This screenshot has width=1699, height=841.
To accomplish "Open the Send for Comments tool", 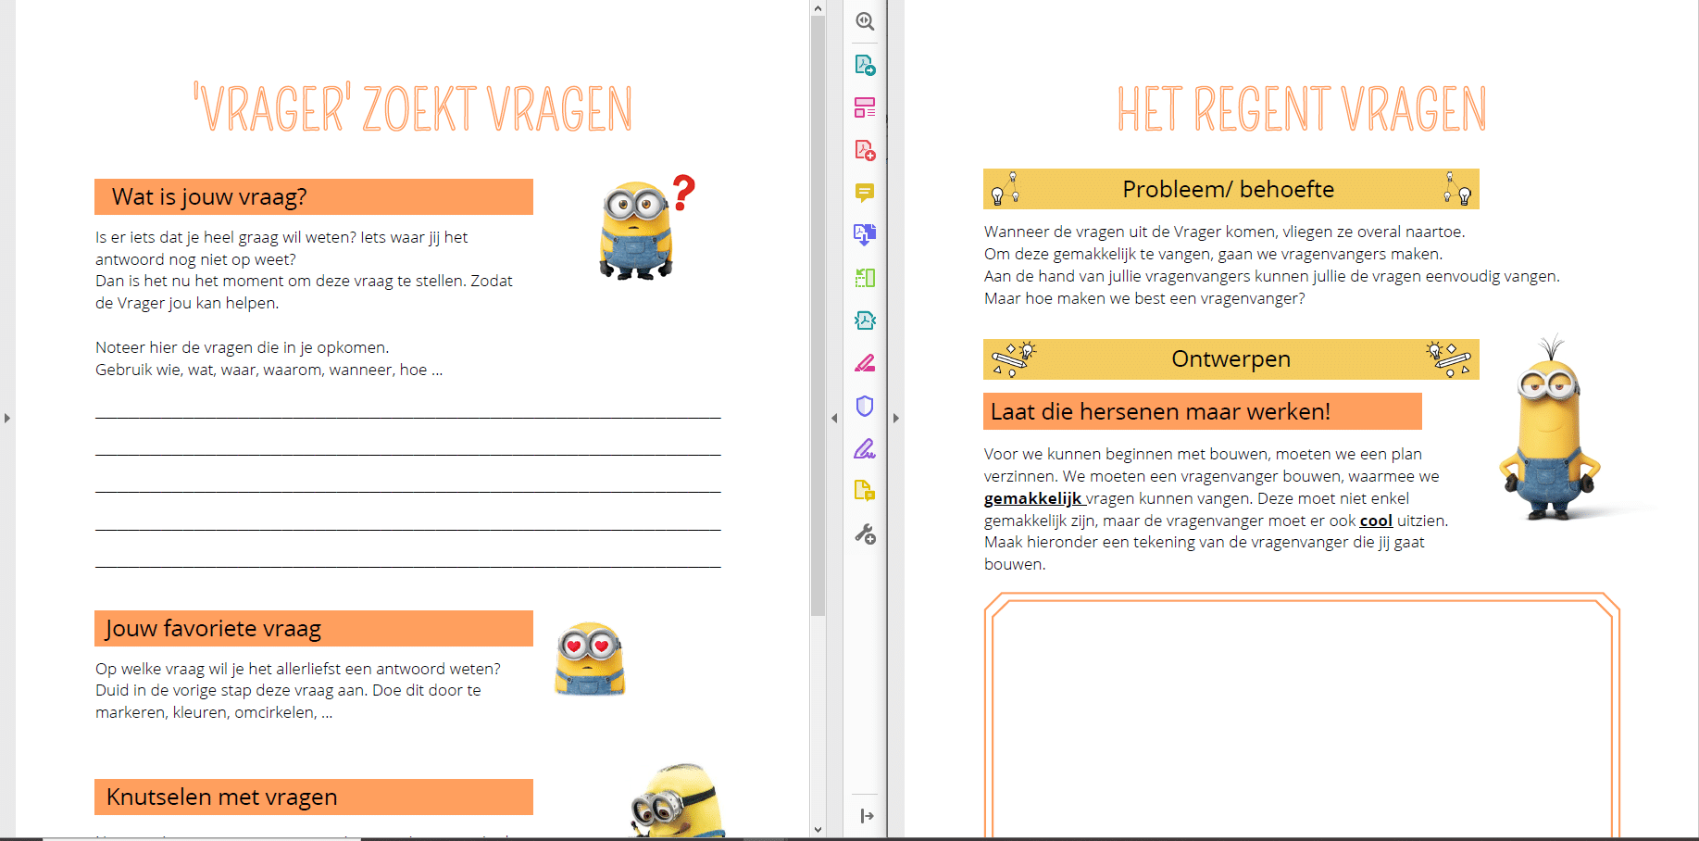I will 865,491.
